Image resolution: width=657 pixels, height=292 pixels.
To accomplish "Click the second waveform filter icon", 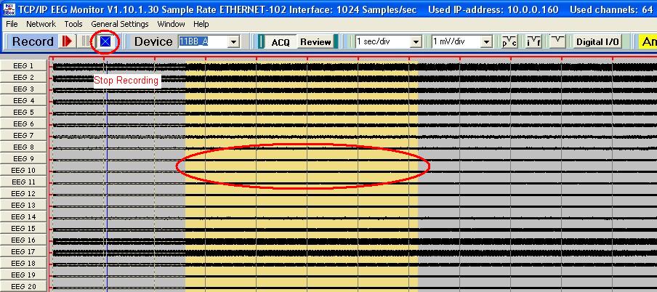I will tap(533, 41).
